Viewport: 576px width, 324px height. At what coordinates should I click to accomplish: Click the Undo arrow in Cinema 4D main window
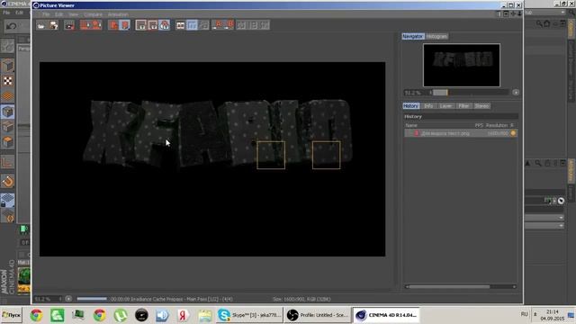pos(12,26)
